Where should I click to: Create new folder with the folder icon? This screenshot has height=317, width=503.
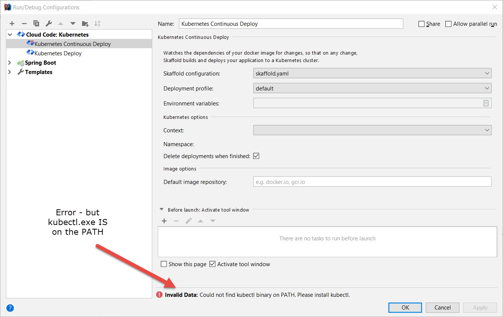[85, 24]
